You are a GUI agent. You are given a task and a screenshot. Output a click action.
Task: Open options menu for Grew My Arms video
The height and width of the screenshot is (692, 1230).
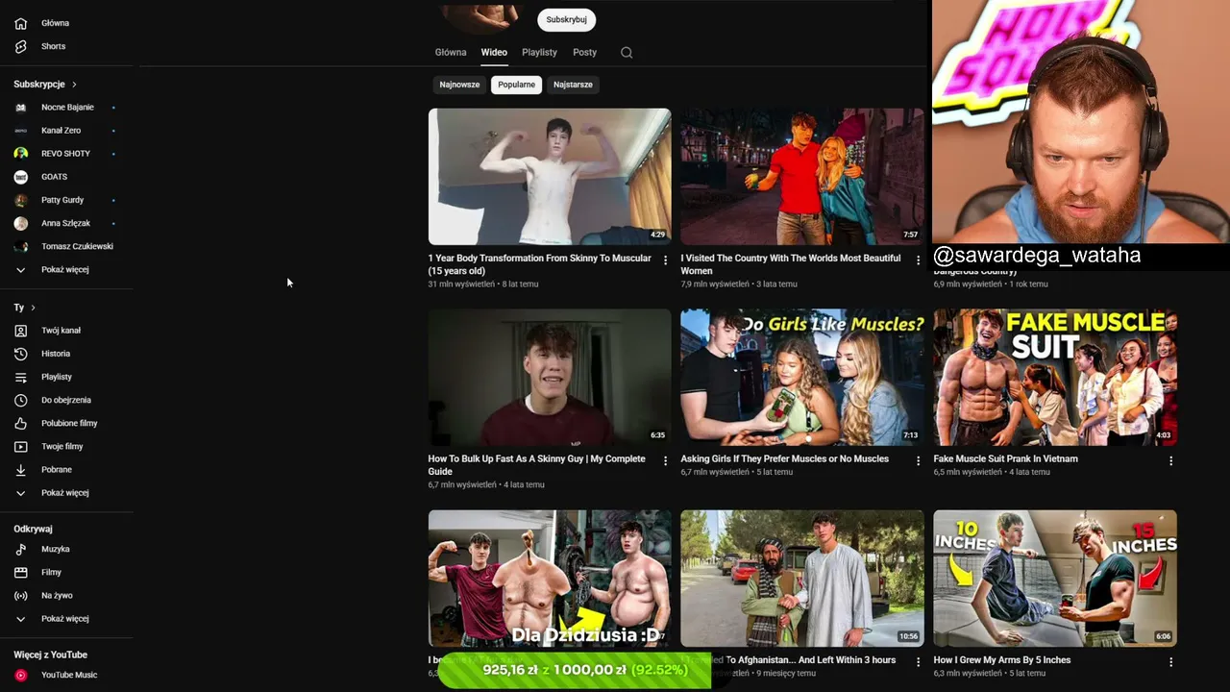tap(1170, 662)
